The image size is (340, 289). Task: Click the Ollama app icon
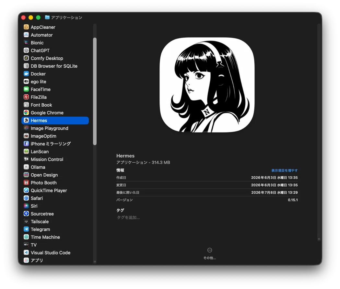click(26, 167)
